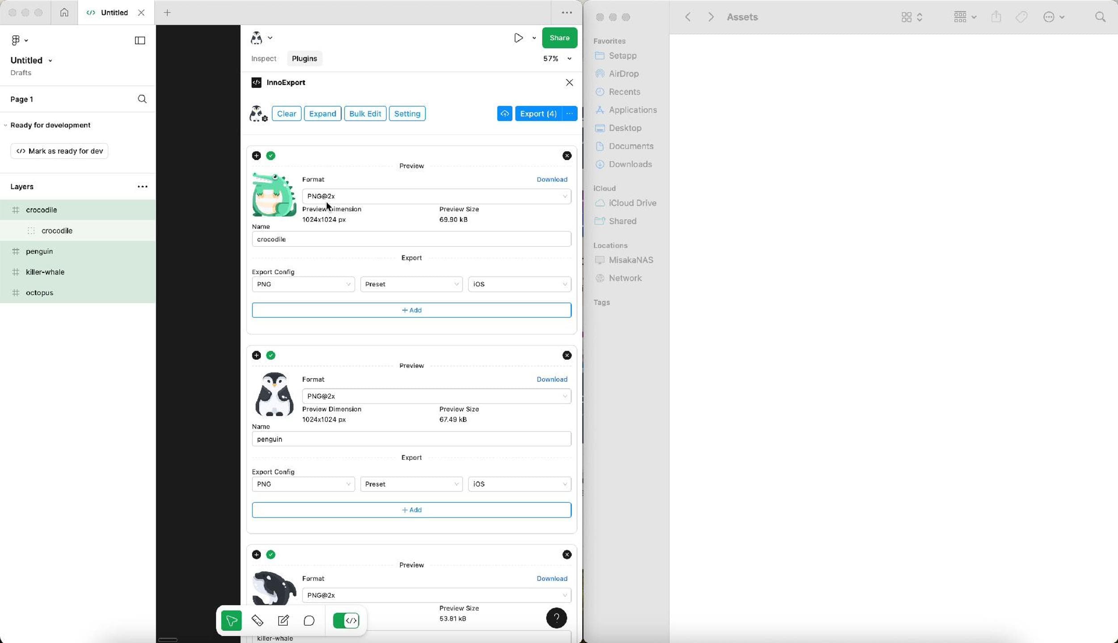The image size is (1118, 643).
Task: Switch to the Plugins tab
Action: (304, 58)
